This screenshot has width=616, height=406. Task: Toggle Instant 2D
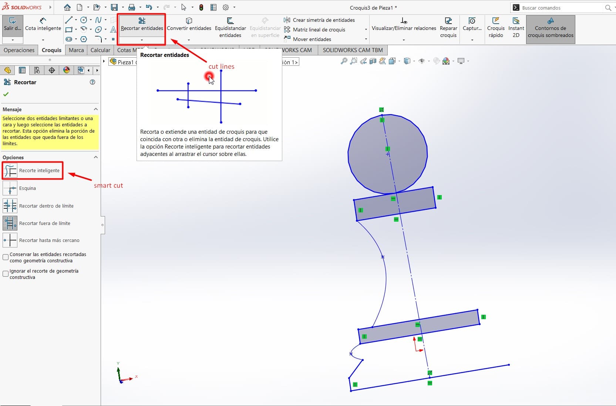(516, 28)
